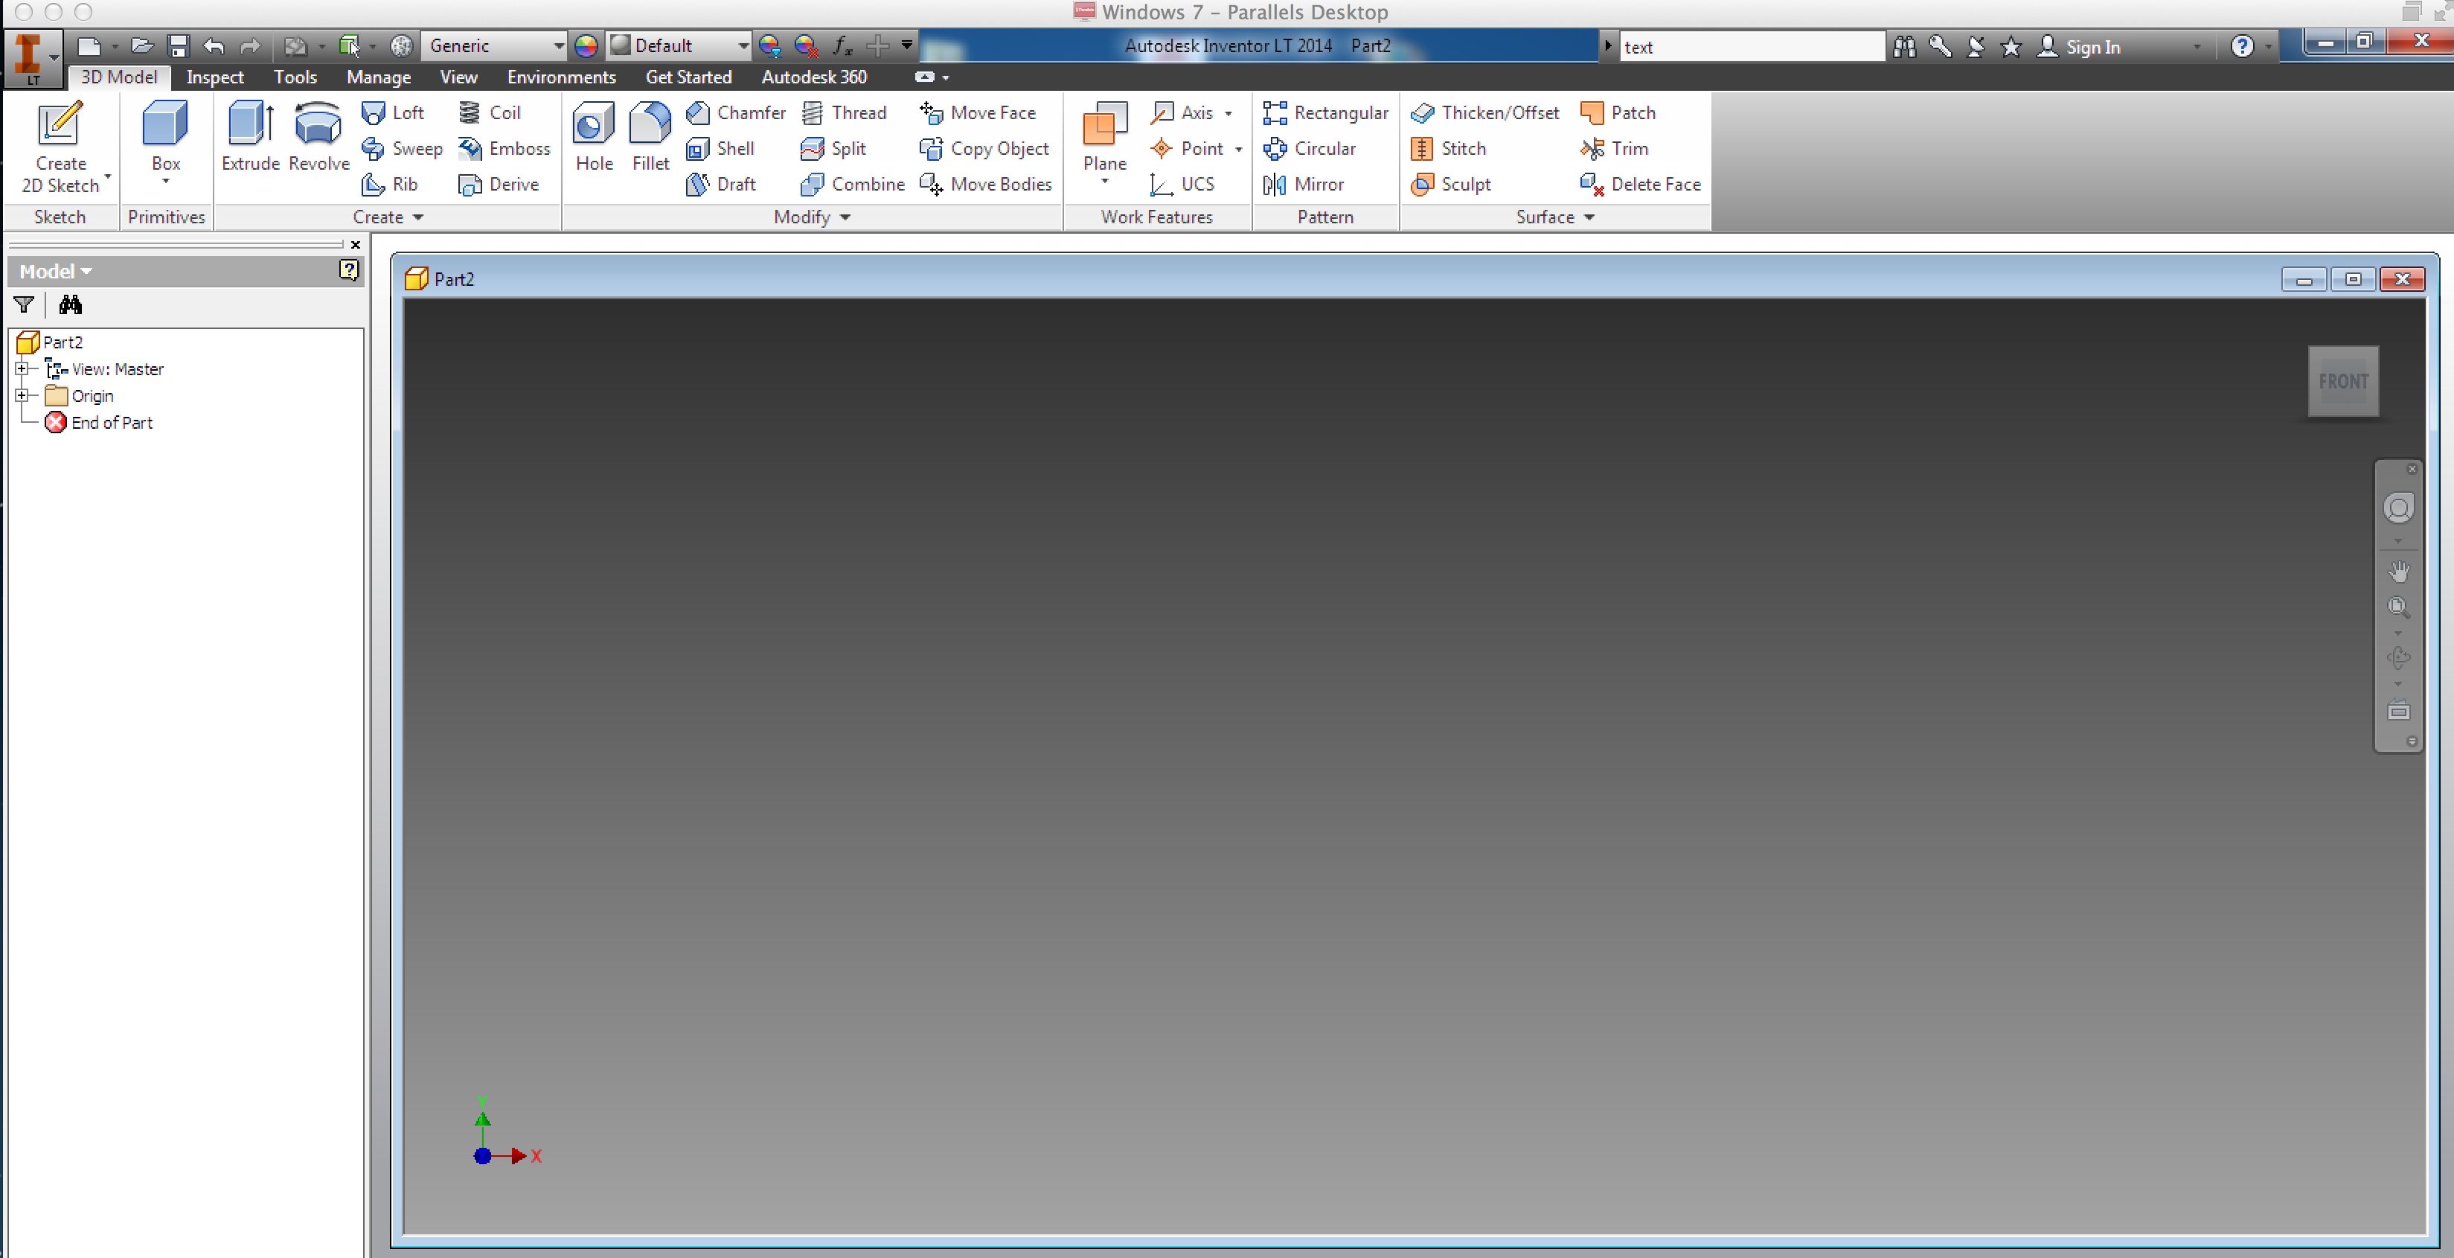Select End of Part in browser
Viewport: 2454px width, 1258px height.
click(99, 422)
